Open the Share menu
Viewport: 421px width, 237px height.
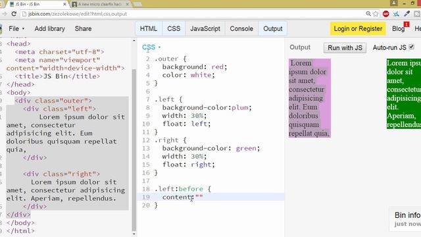(83, 28)
